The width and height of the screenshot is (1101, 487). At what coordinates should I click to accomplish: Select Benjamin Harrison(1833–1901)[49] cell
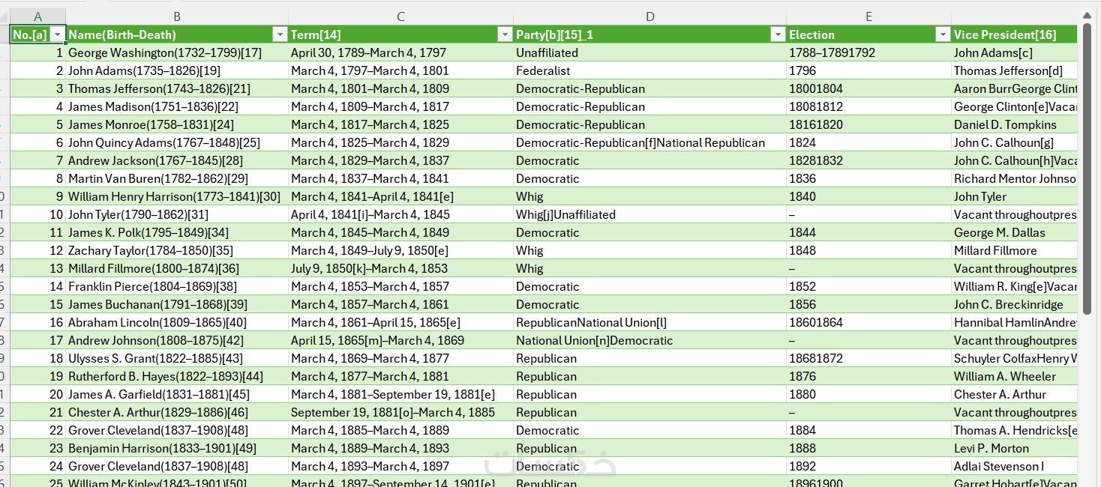pyautogui.click(x=177, y=448)
